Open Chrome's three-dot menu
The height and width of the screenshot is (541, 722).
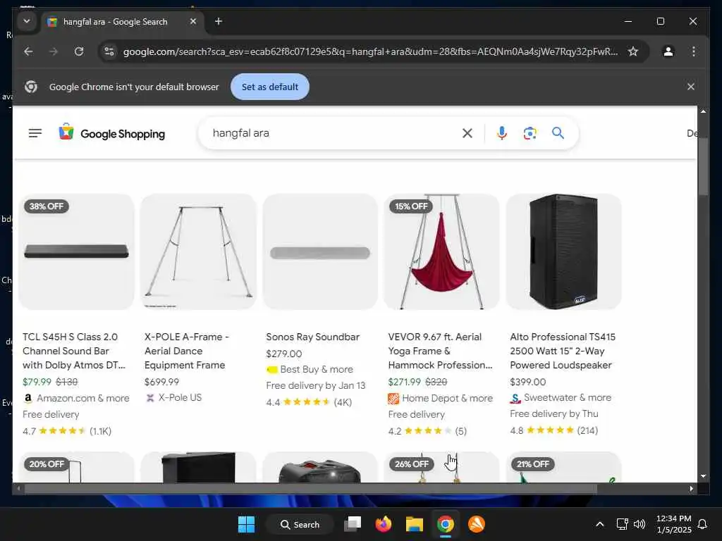694,51
